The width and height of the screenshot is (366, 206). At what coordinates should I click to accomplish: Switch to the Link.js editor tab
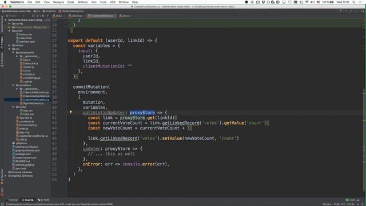pyautogui.click(x=58, y=16)
